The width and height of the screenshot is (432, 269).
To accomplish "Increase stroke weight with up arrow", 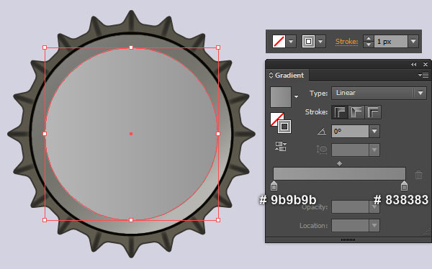I will coord(369,39).
